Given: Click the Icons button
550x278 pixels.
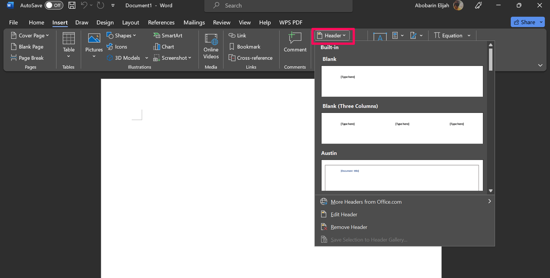Looking at the screenshot, I should tap(117, 47).
